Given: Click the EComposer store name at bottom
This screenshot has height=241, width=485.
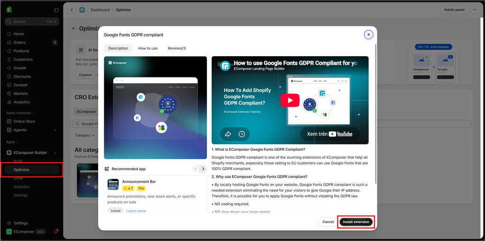Looking at the screenshot, I should pos(24,232).
